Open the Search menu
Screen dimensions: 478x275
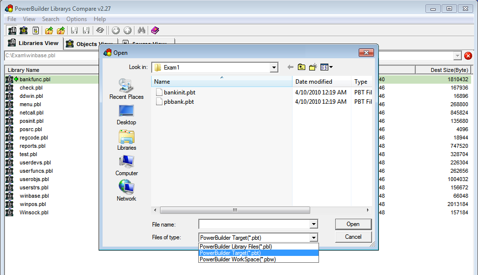click(x=51, y=19)
